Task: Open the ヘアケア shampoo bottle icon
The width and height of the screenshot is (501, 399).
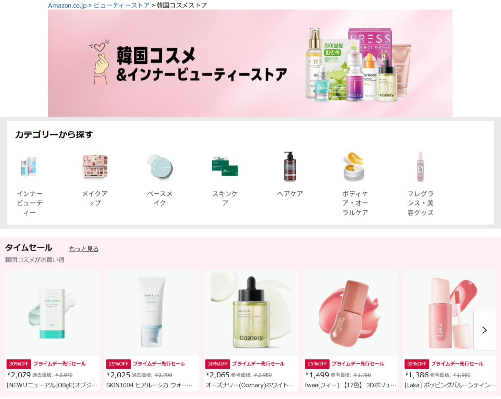Action: [290, 166]
